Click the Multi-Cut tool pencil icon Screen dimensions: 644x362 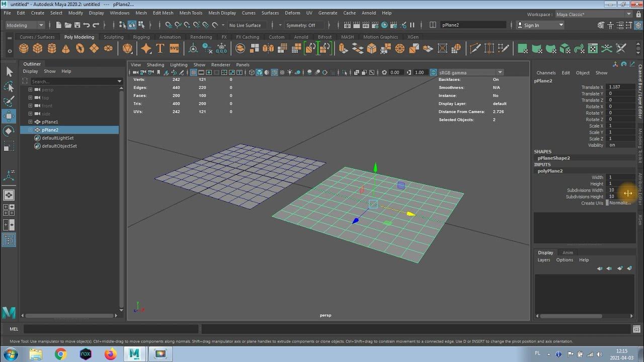pyautogui.click(x=475, y=48)
